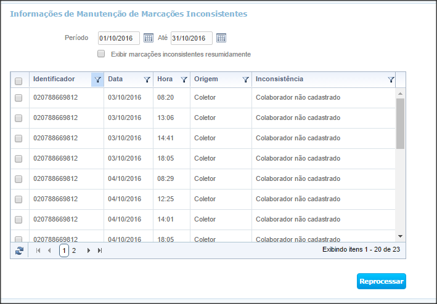
Task: Go to first page of results
Action: (38, 250)
